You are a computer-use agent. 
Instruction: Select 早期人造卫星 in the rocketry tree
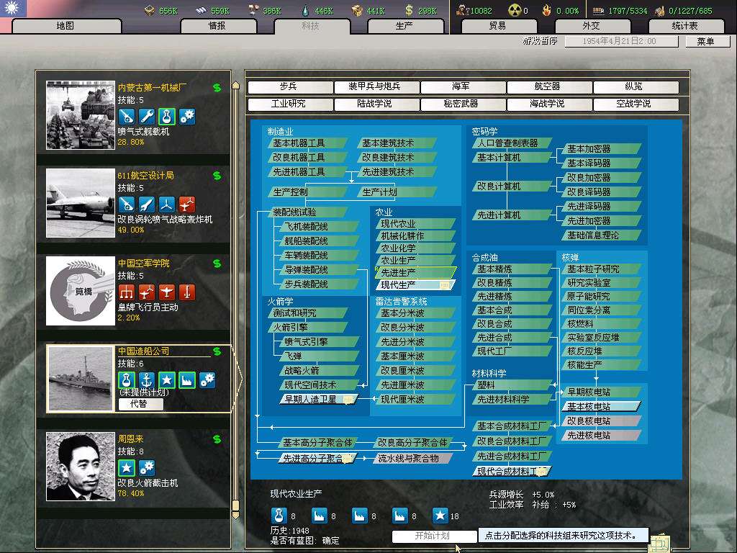pyautogui.click(x=317, y=399)
